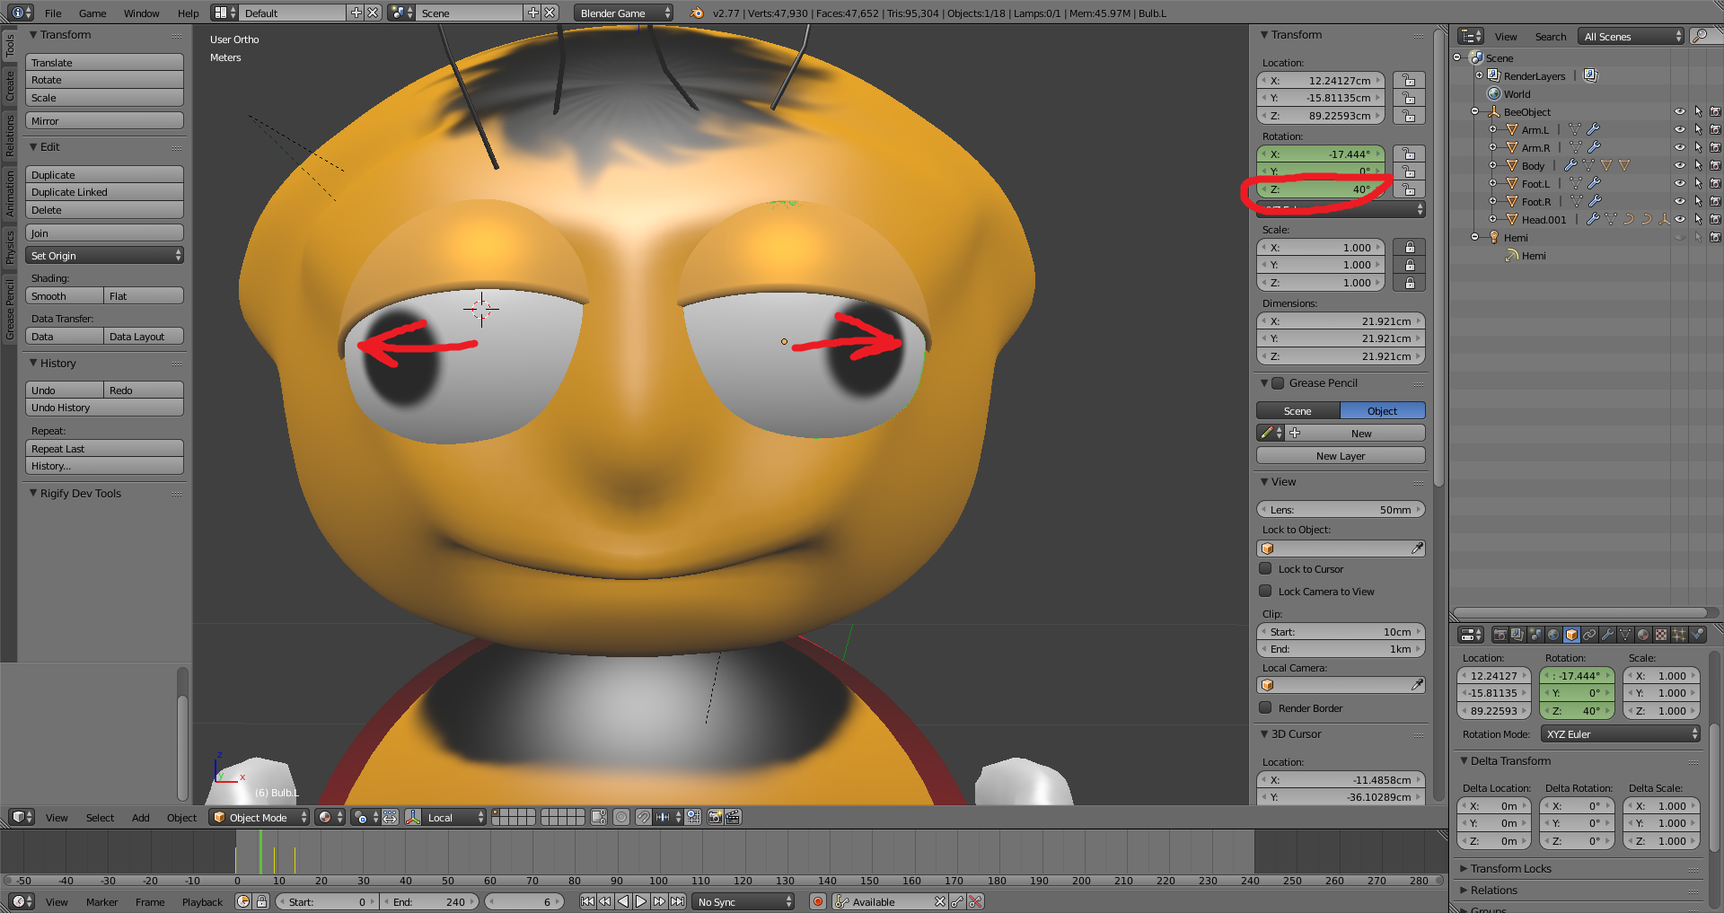The width and height of the screenshot is (1724, 913).
Task: Enable the Render Border checkbox
Action: [1265, 707]
